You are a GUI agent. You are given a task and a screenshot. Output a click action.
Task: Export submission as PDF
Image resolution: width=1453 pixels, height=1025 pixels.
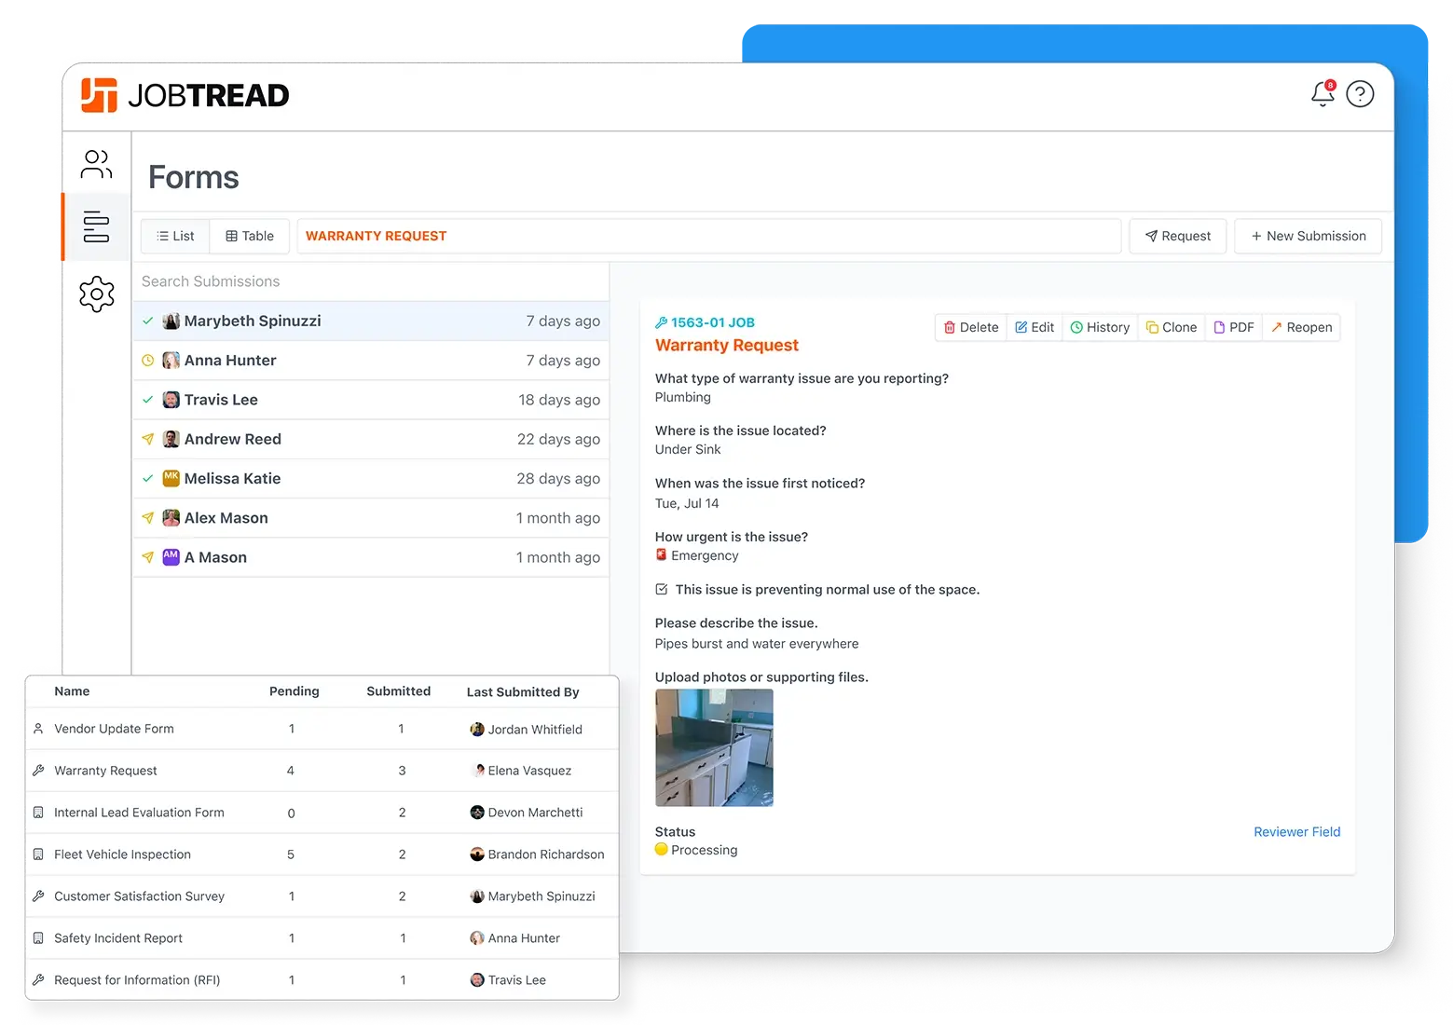pos(1234,327)
